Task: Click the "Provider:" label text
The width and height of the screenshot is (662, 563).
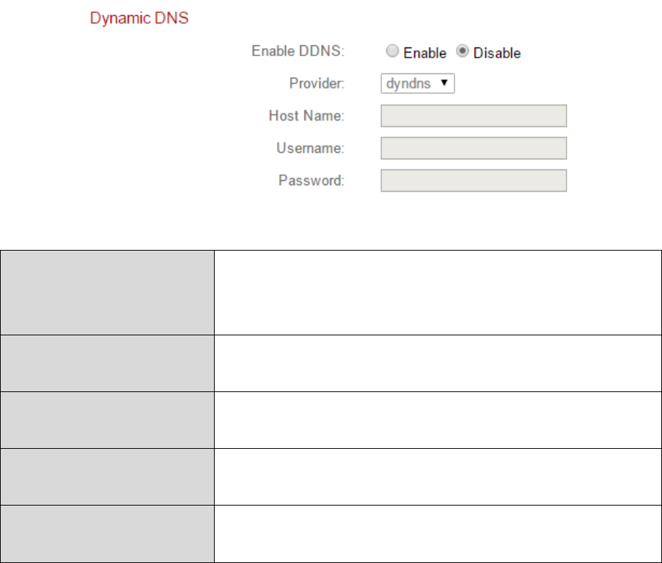Action: tap(317, 84)
